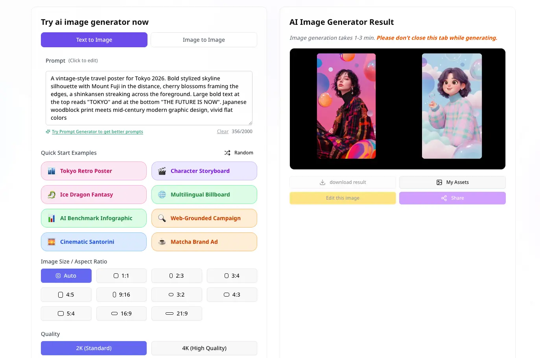Click the chart icon on AI Benchmark Infographic
The width and height of the screenshot is (540, 358).
[51, 218]
